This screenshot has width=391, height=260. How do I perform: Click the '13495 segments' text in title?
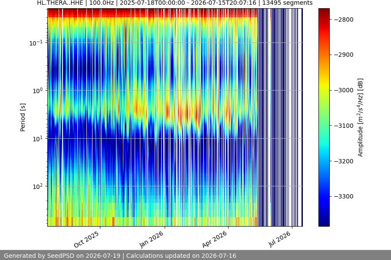[287, 3]
